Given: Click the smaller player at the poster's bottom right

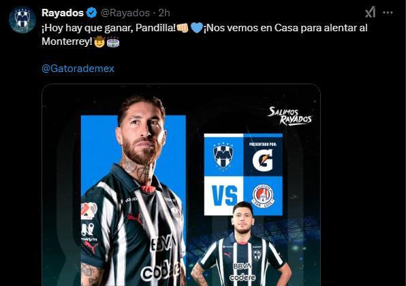Looking at the screenshot, I should (241, 243).
